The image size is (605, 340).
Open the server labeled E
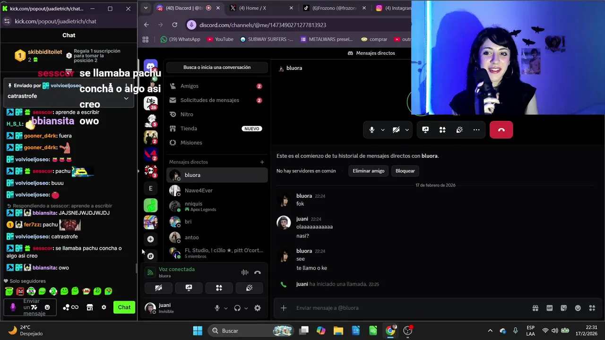150,188
